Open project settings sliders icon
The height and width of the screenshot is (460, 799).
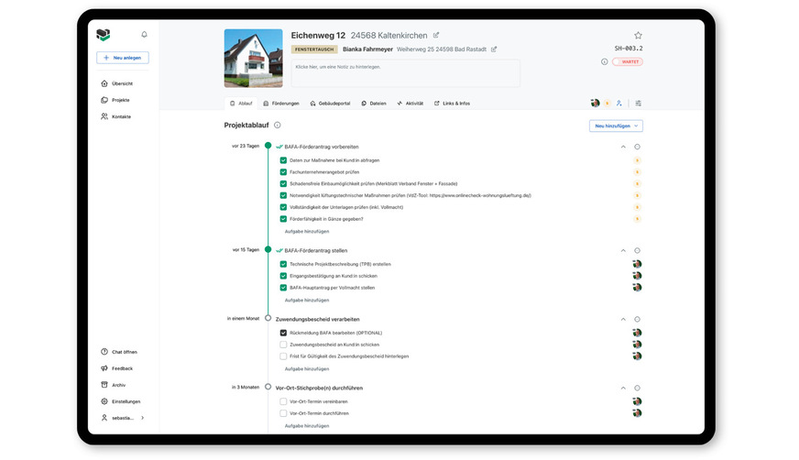pyautogui.click(x=638, y=104)
